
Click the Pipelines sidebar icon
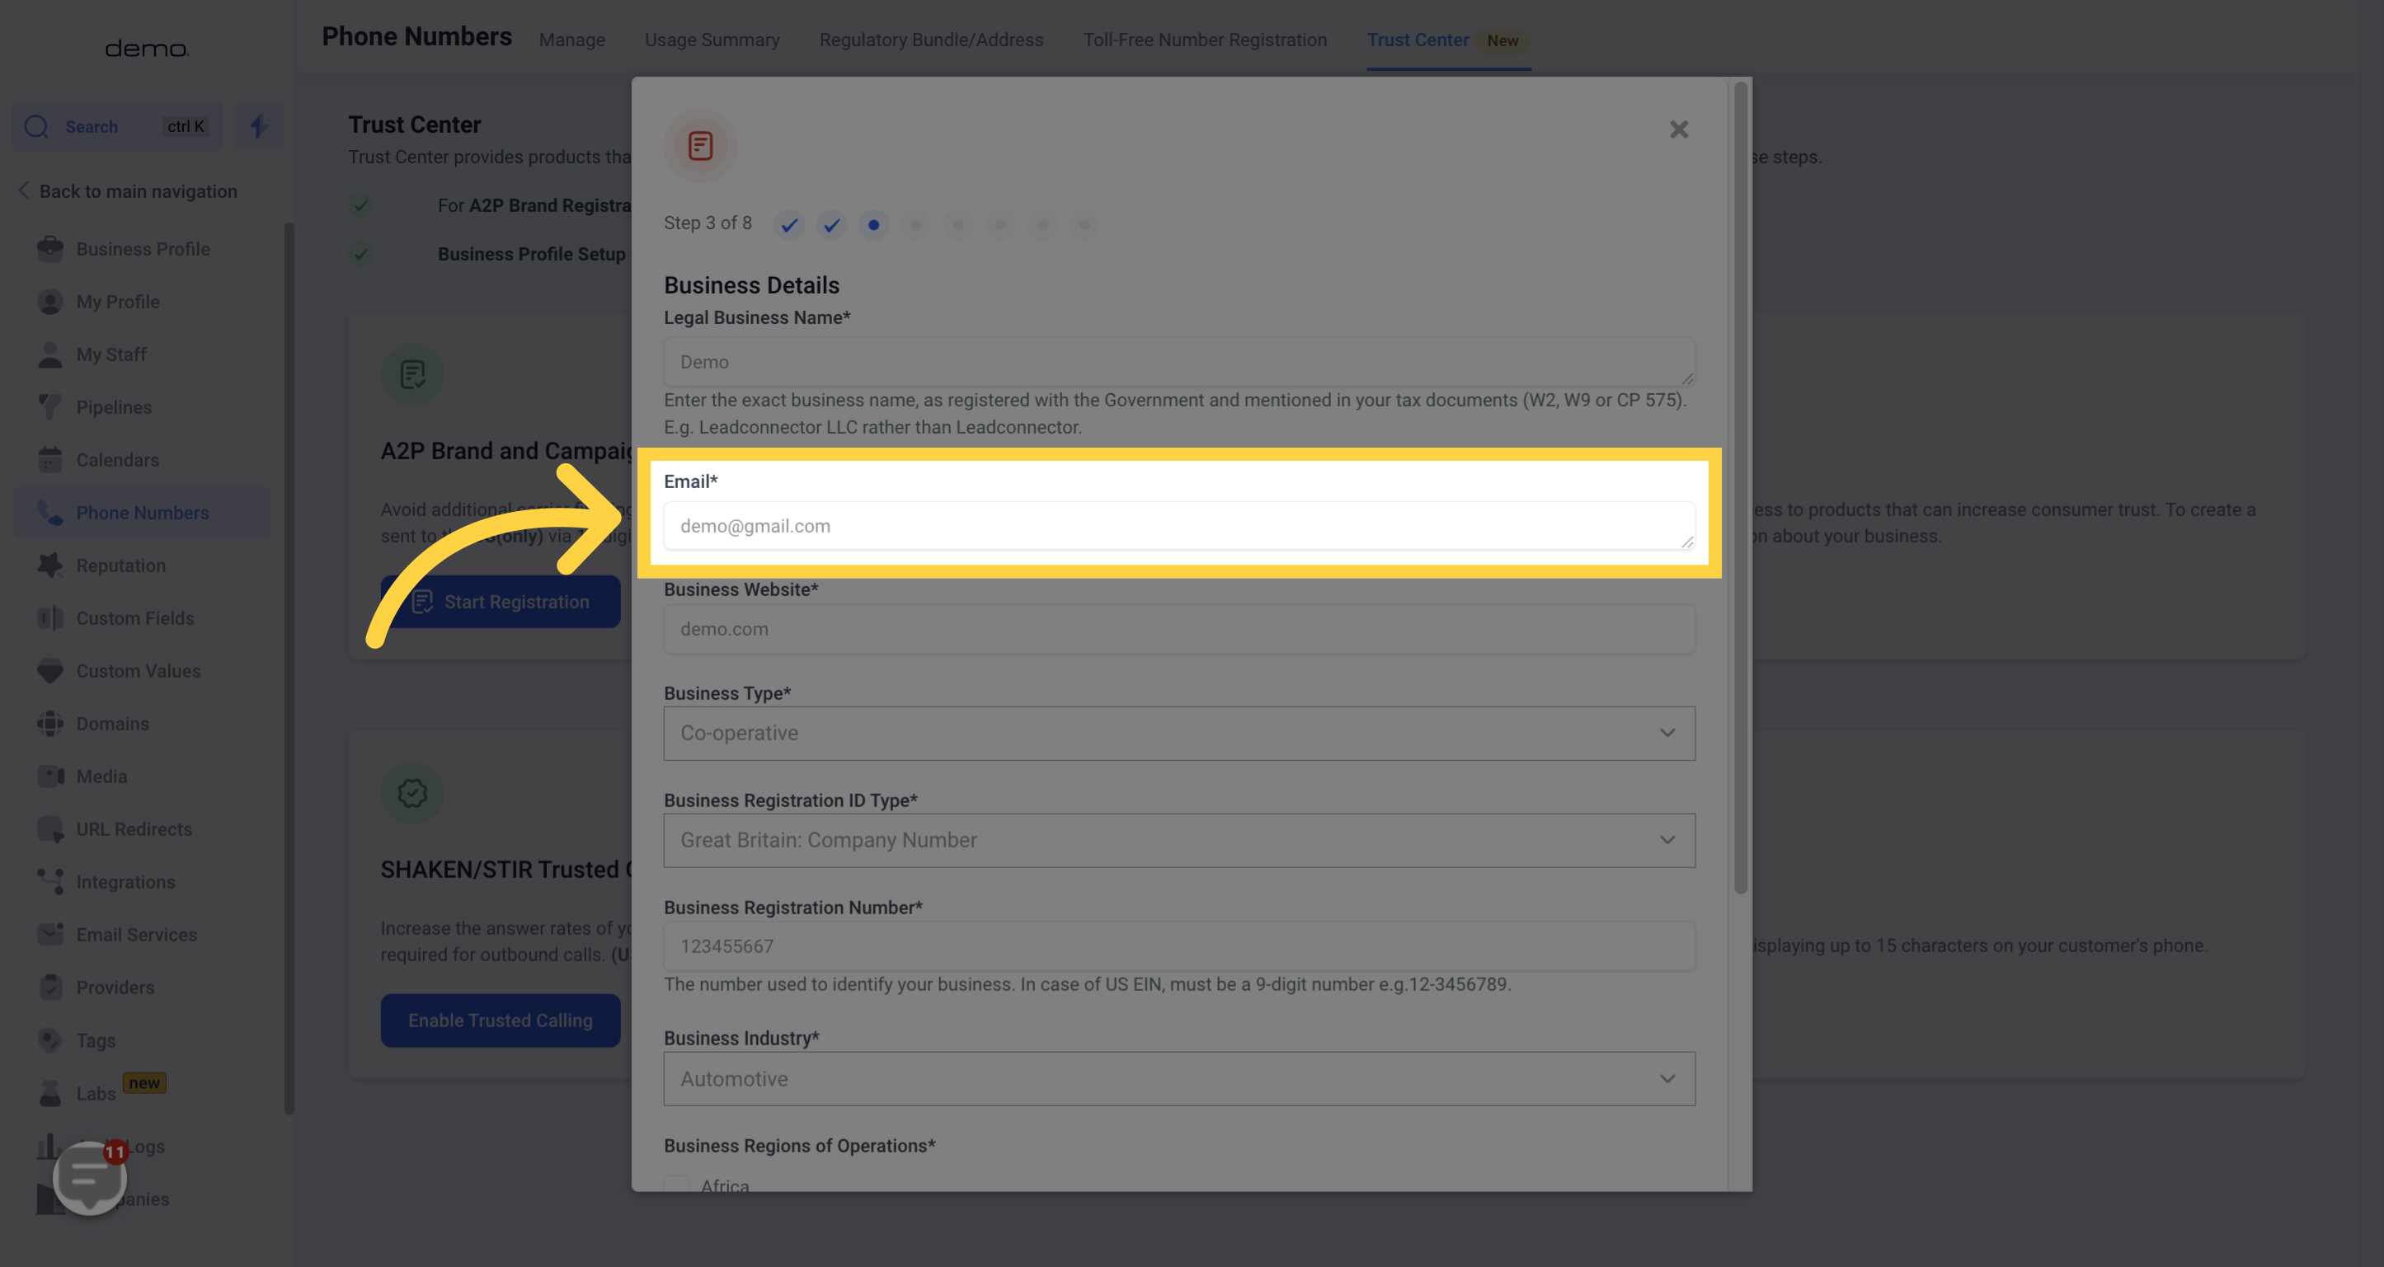click(49, 406)
